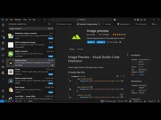Open the Disable button dropdown arrow
Image resolution: width=161 pixels, height=120 pixels.
click(94, 42)
